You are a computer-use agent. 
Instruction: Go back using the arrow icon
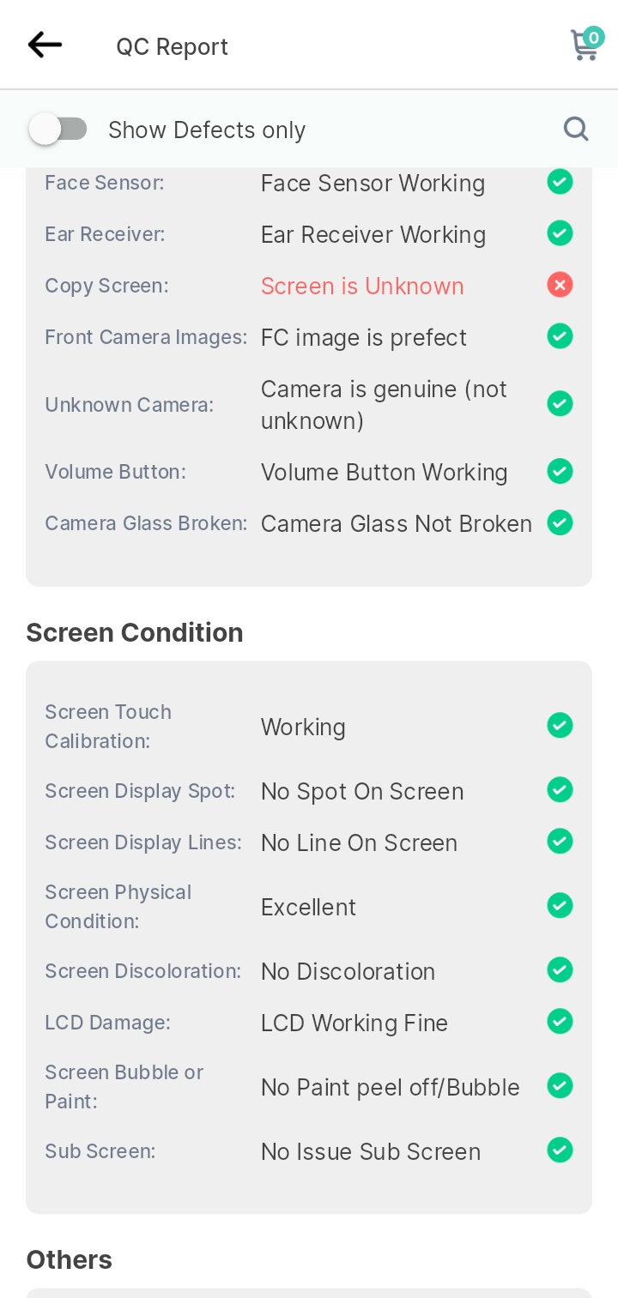point(45,45)
